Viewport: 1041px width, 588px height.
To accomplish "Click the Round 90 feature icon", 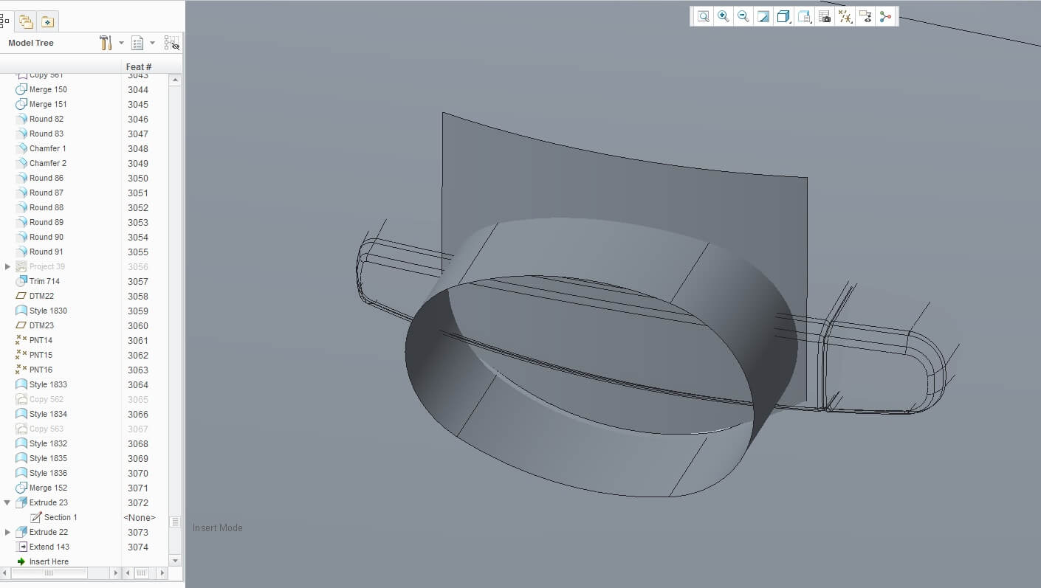I will point(21,237).
